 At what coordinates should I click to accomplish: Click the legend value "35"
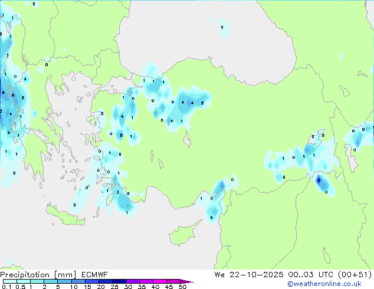click(142, 287)
